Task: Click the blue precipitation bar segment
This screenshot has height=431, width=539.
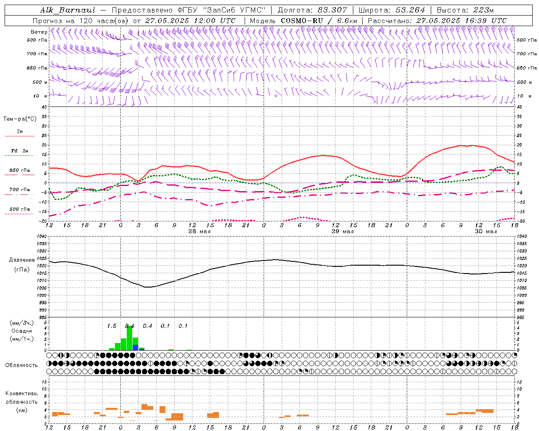Action: pyautogui.click(x=136, y=348)
